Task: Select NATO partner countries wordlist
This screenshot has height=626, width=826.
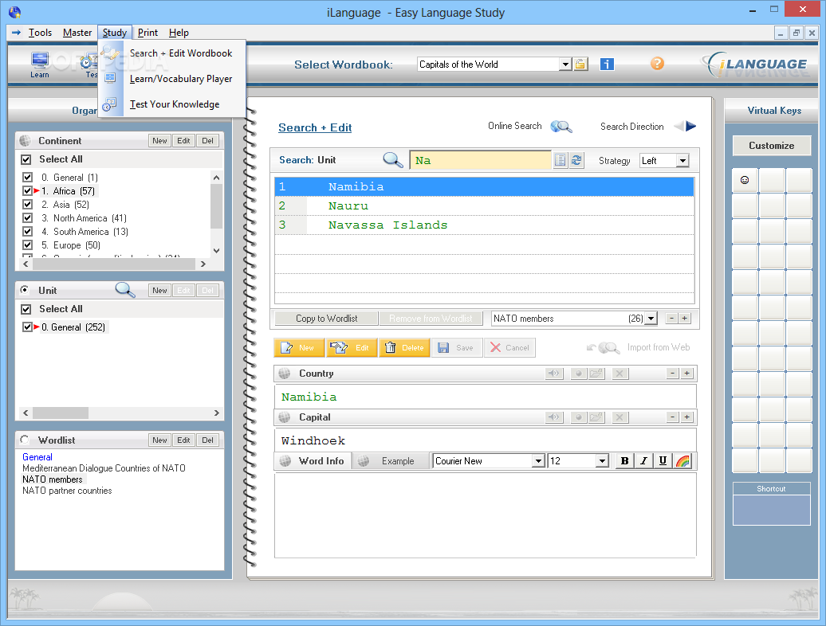Action: coord(67,491)
